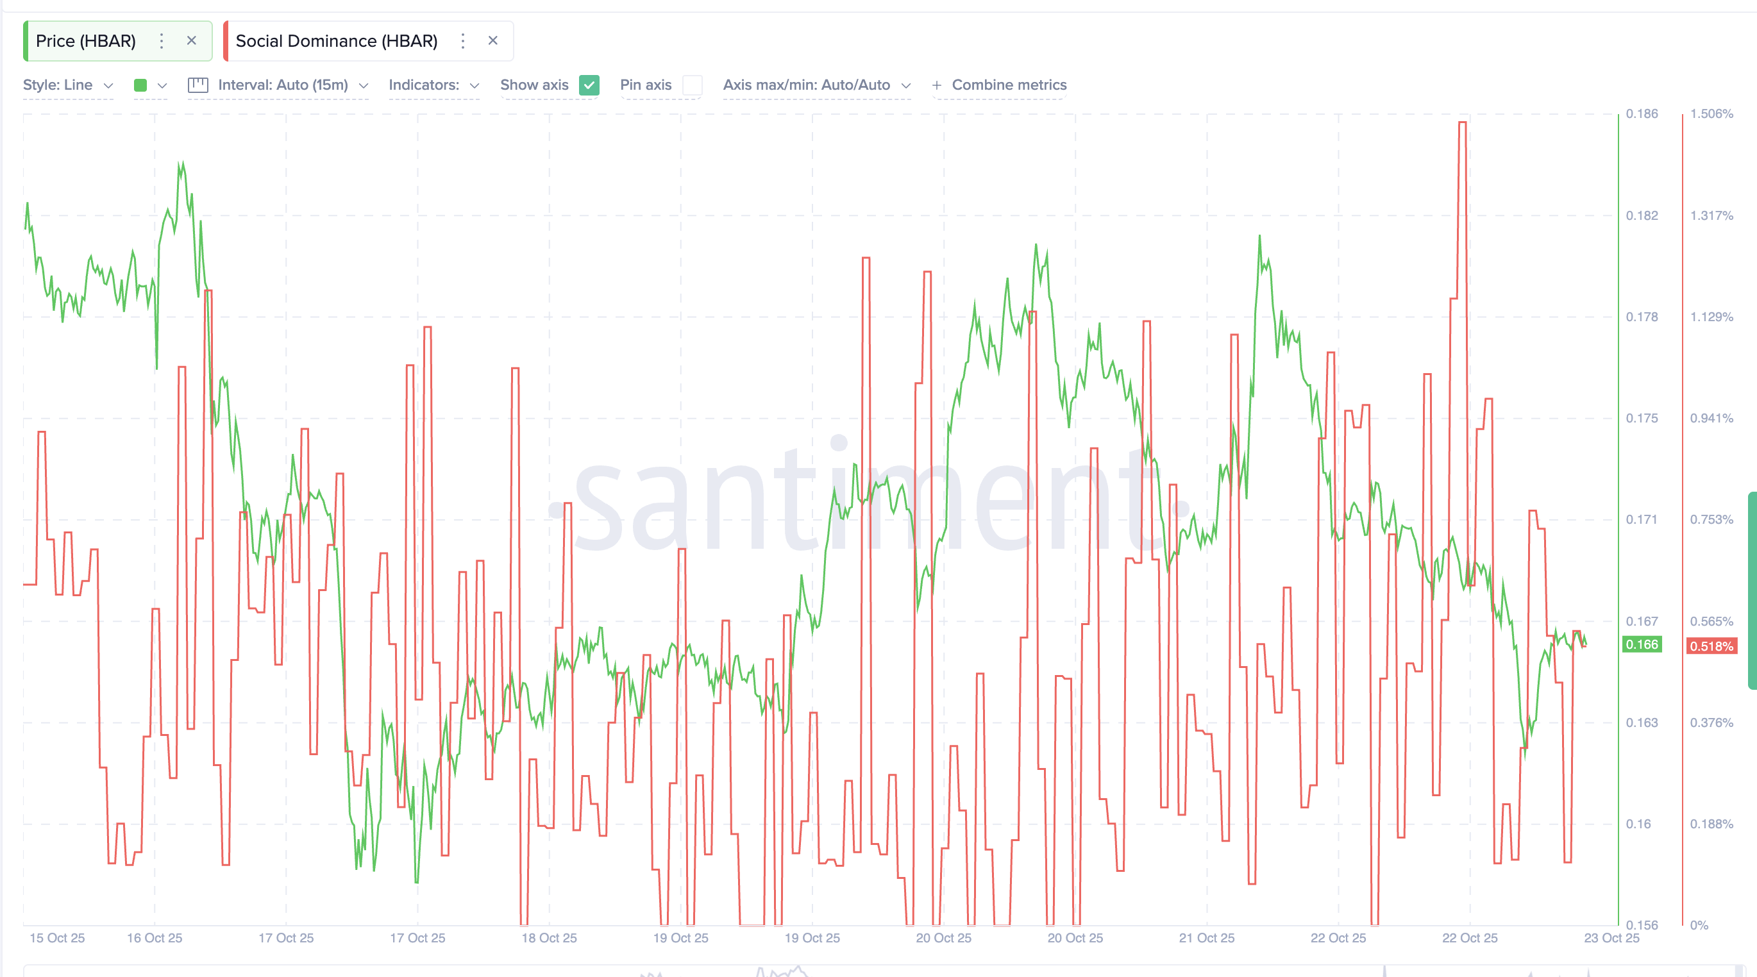
Task: Remove the Price (HBAR) metric
Action: [x=192, y=41]
